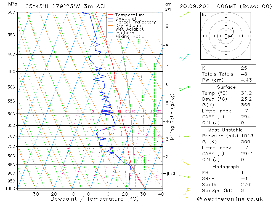The image size is (276, 202).
Task: Click the Totals Totals value 48
Action: (x=244, y=74)
